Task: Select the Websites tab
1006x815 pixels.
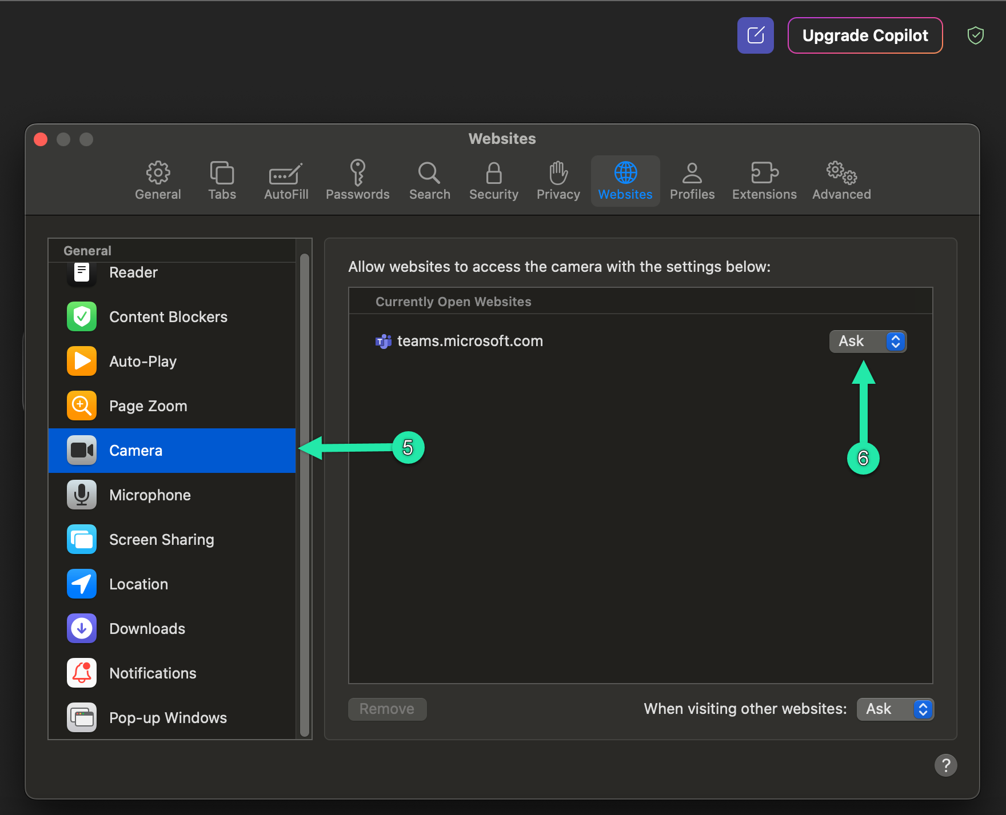Action: pos(625,180)
